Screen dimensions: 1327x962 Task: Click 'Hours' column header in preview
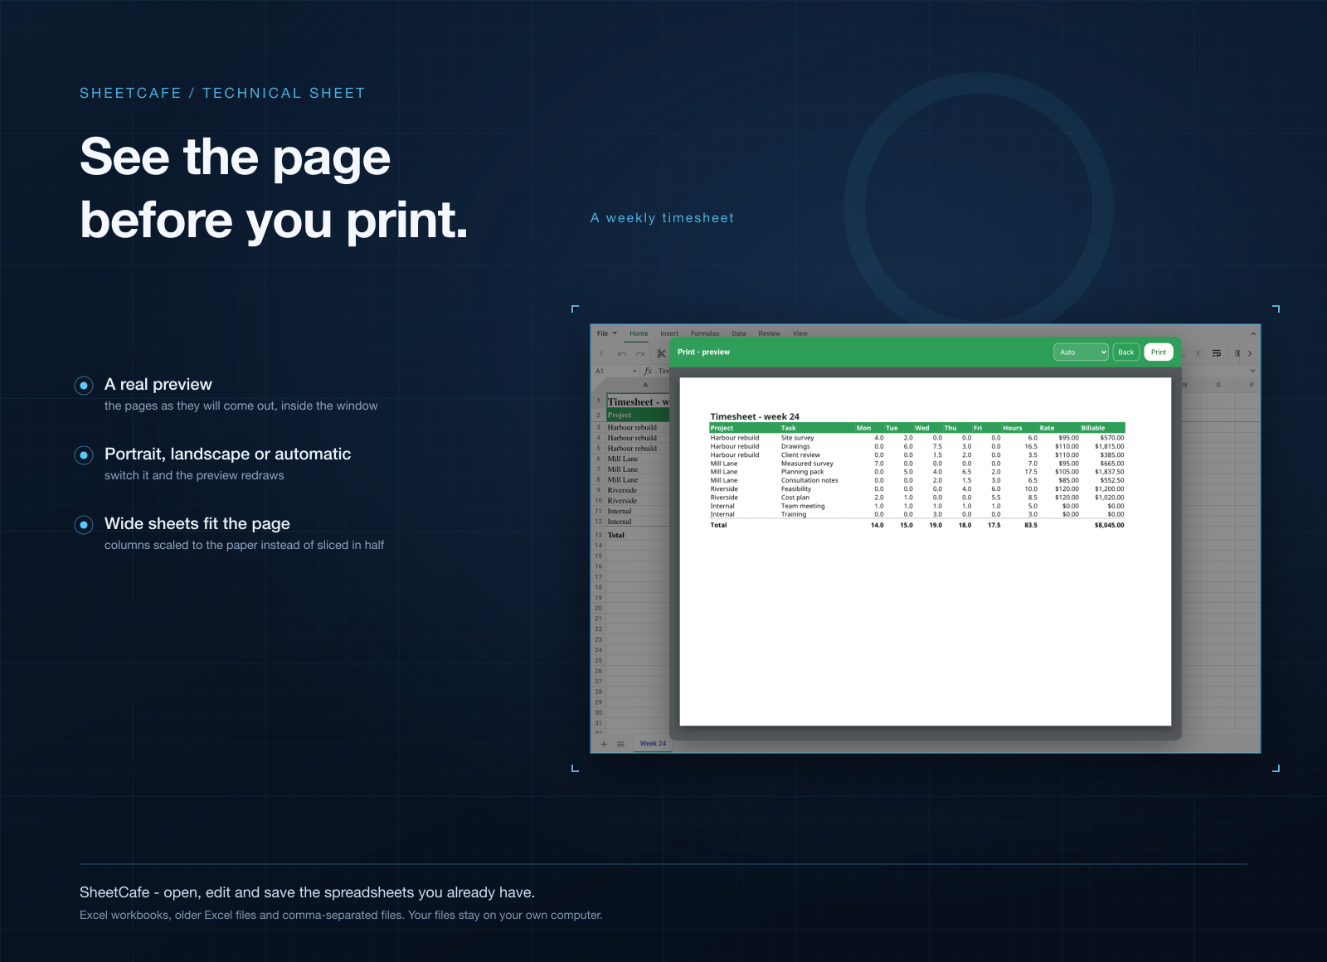pyautogui.click(x=1012, y=428)
